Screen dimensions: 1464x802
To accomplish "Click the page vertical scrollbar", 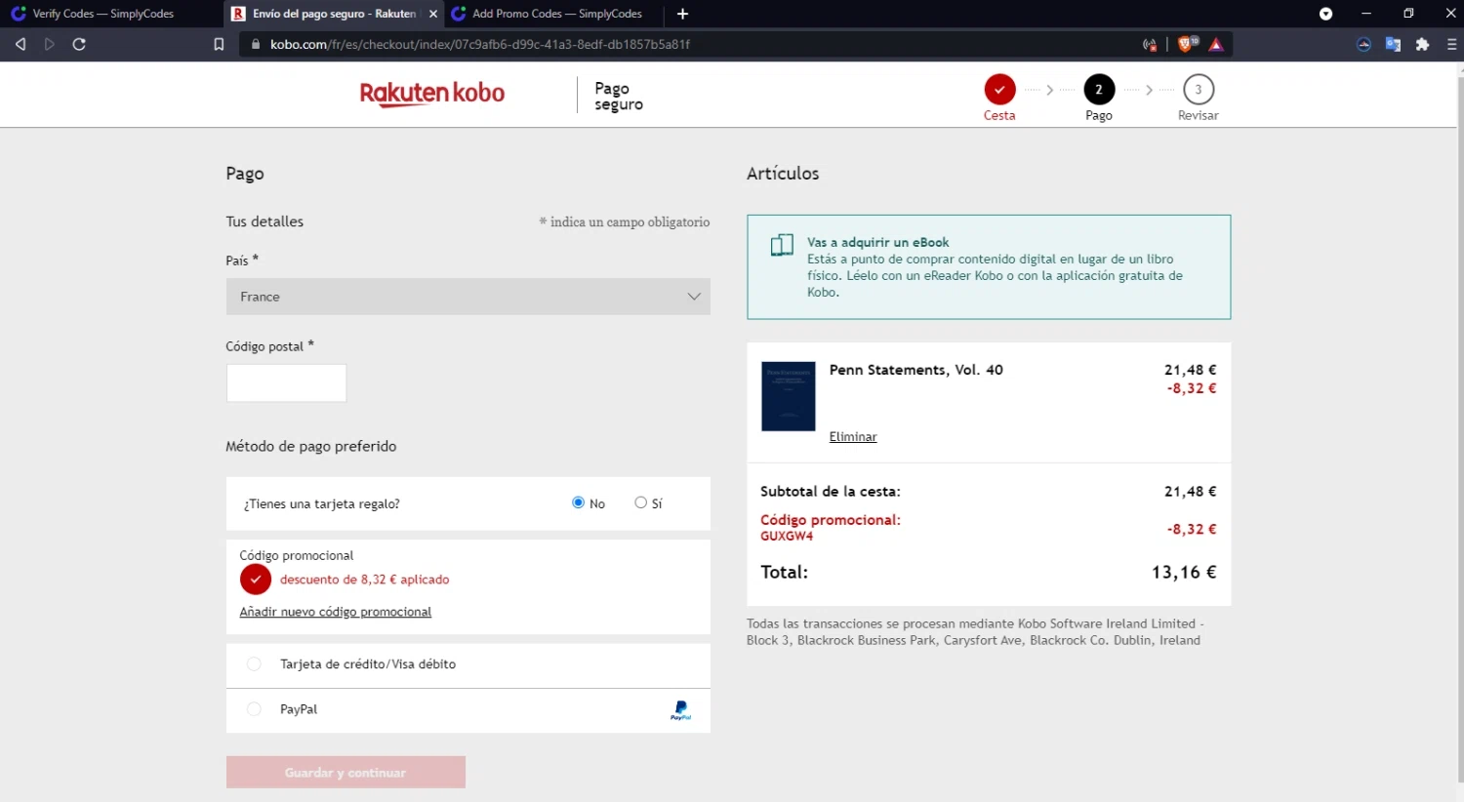I will coord(1460,429).
